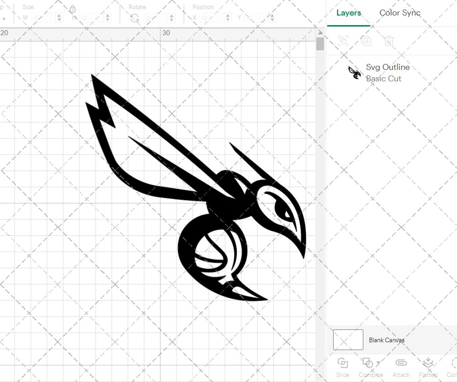Adjust the Width stepper arrows

pos(59,18)
